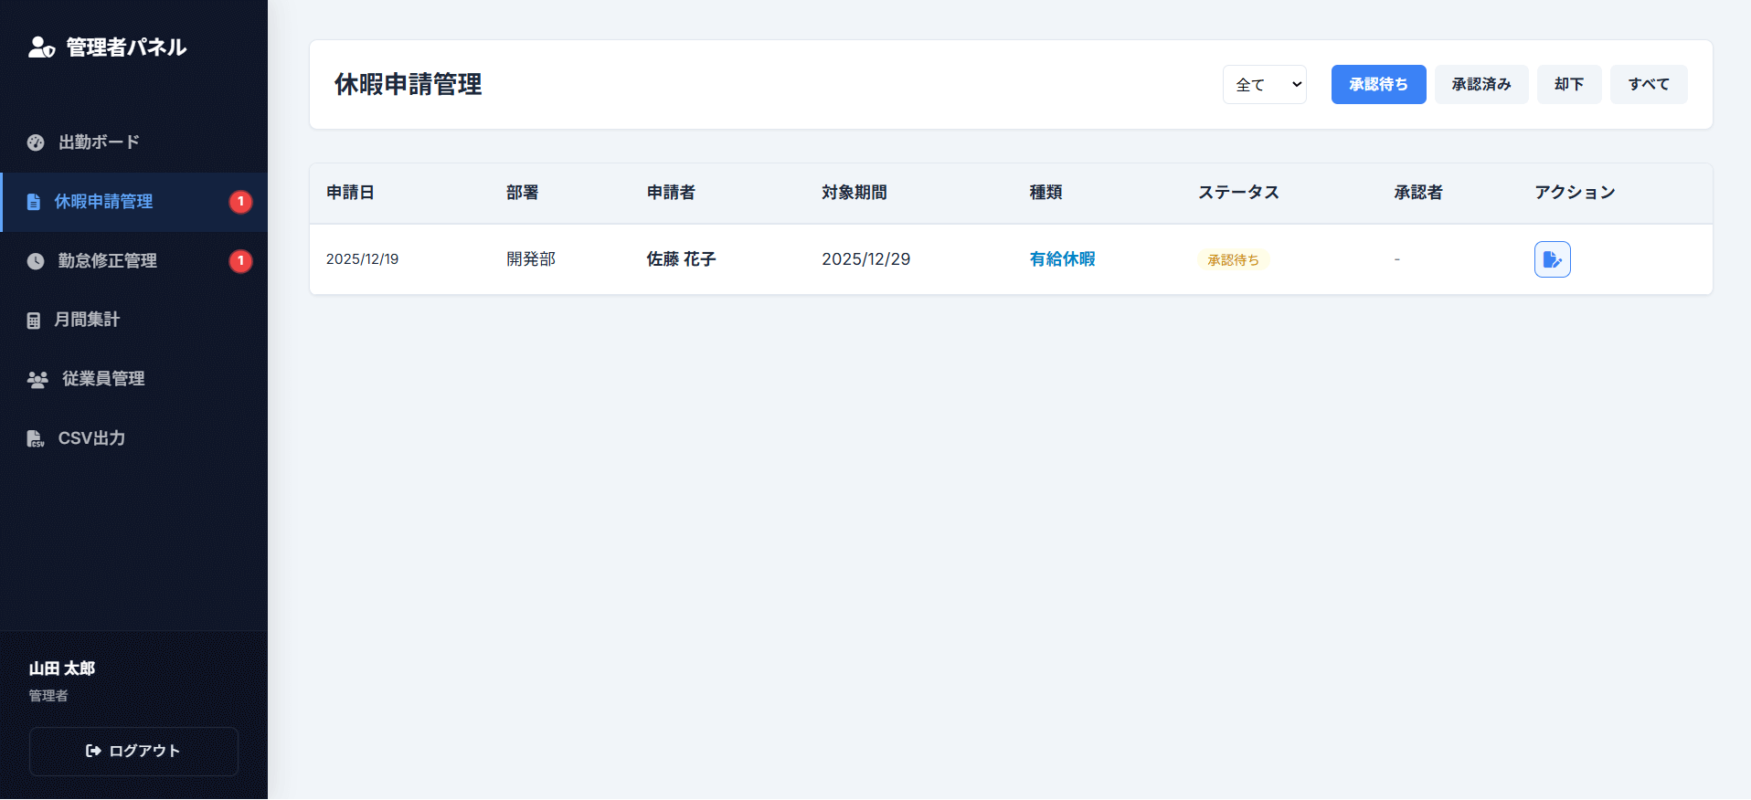Viewport: 1751px width, 800px height.
Task: Click the monthly summary calculator icon
Action: 34,321
